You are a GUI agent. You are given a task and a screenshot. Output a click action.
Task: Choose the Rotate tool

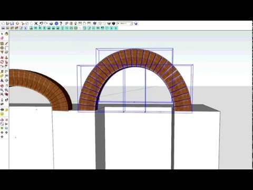[2, 62]
